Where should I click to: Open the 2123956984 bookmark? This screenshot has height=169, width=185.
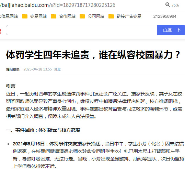tap(165, 16)
